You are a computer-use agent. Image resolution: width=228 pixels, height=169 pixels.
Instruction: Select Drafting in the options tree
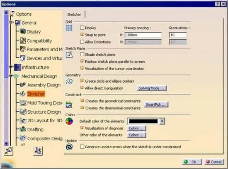(x=35, y=129)
